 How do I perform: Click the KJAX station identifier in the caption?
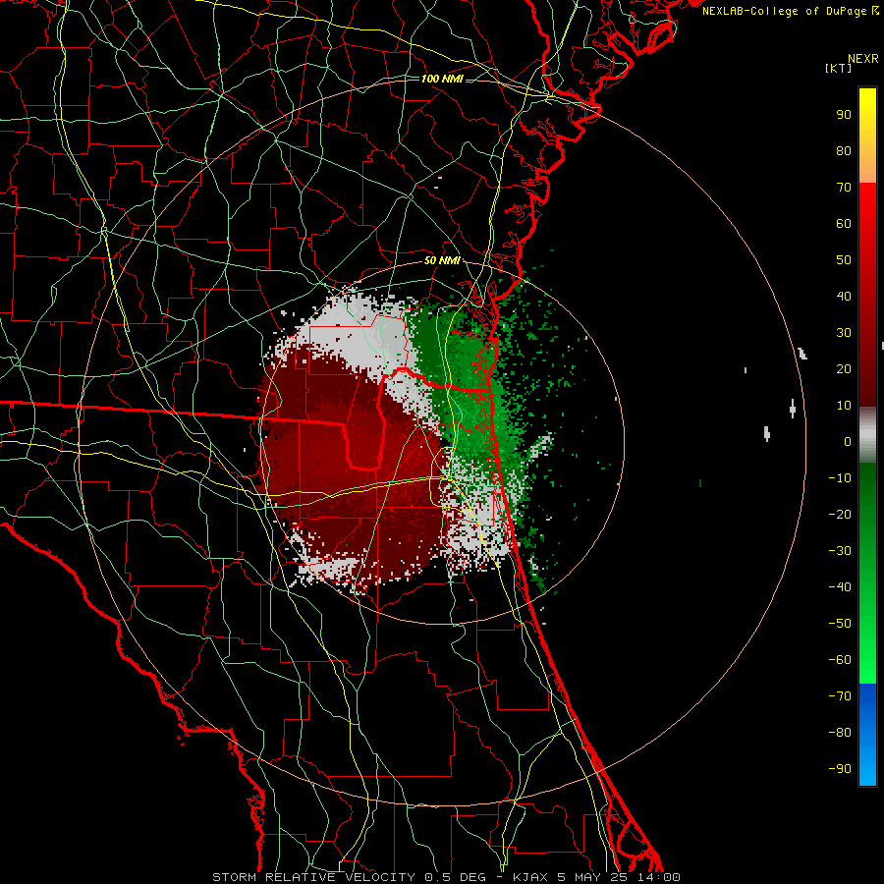point(531,877)
